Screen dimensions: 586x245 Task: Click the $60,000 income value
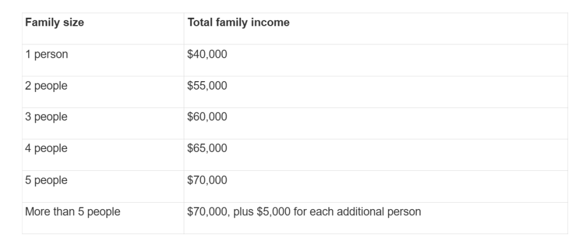[x=207, y=117]
